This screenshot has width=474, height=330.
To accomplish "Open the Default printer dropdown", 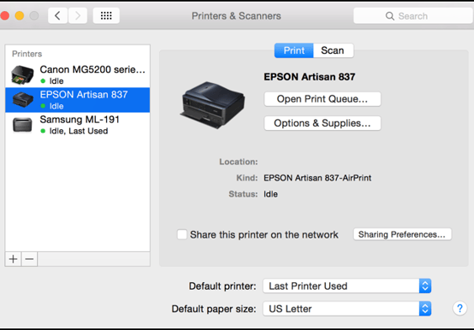I will [347, 286].
